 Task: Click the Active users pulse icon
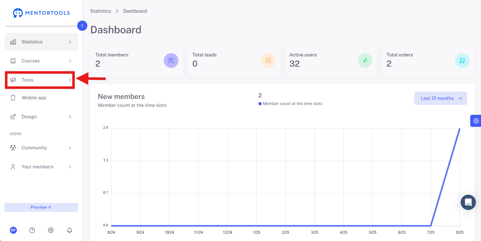tap(365, 61)
